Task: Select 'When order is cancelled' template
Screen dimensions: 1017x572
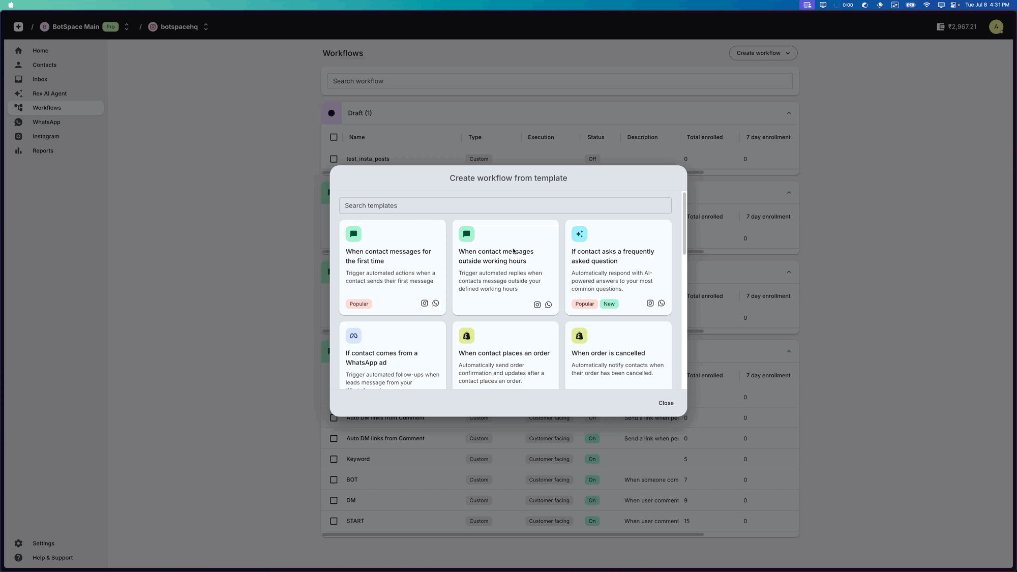Action: tap(618, 355)
